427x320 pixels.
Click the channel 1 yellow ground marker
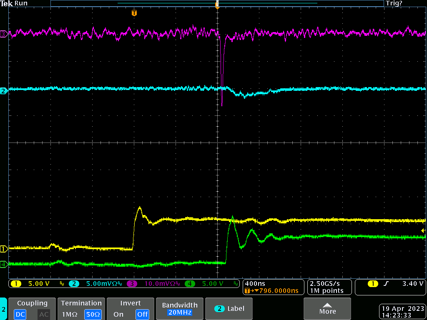pos(4,249)
